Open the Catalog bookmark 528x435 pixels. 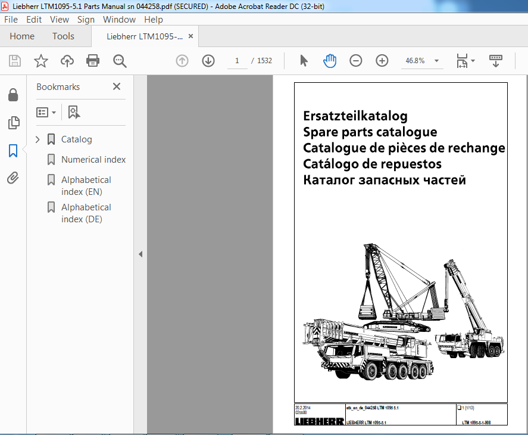pyautogui.click(x=76, y=139)
